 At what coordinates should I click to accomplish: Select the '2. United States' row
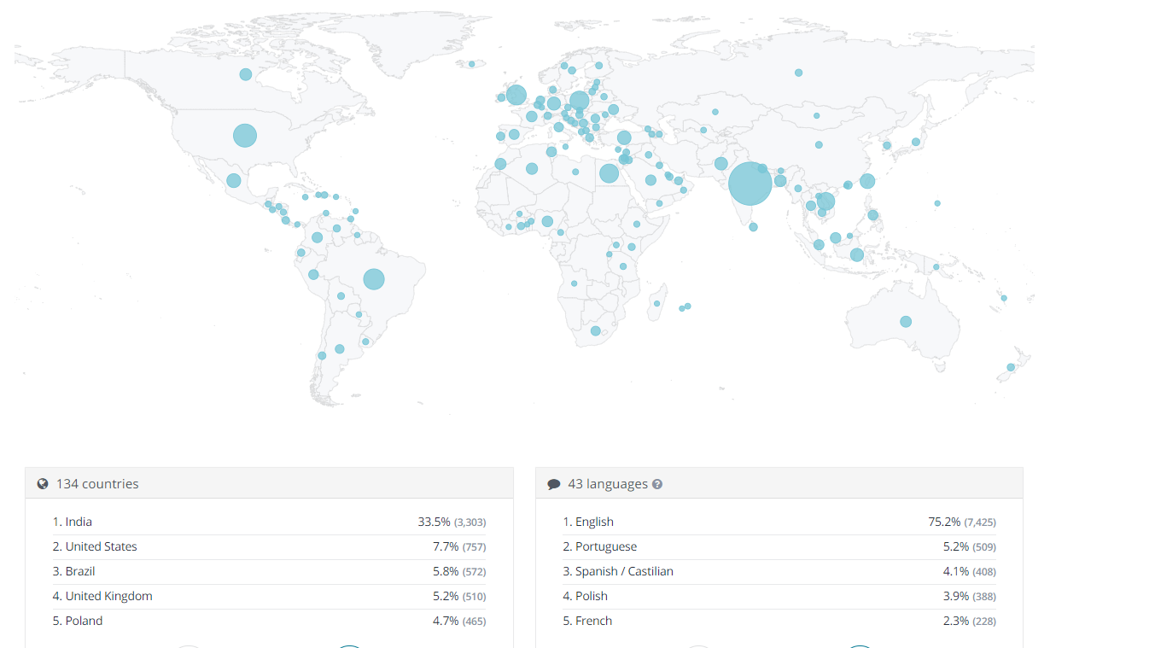(x=269, y=546)
